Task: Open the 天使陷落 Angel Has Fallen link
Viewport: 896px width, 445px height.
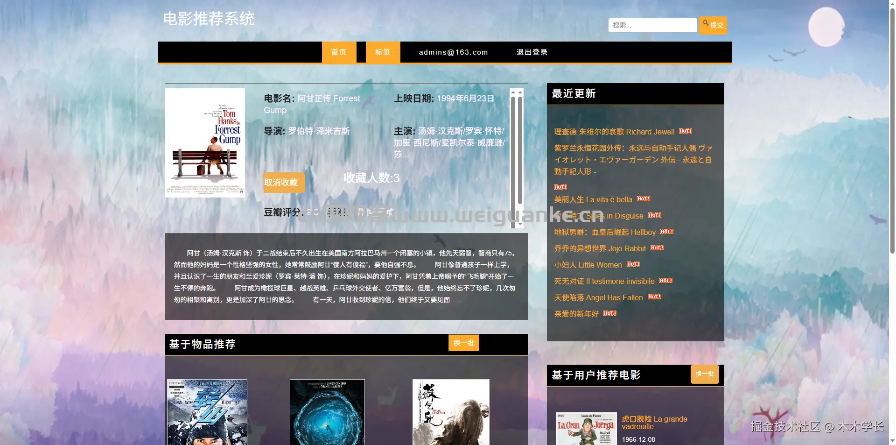Action: pos(598,297)
